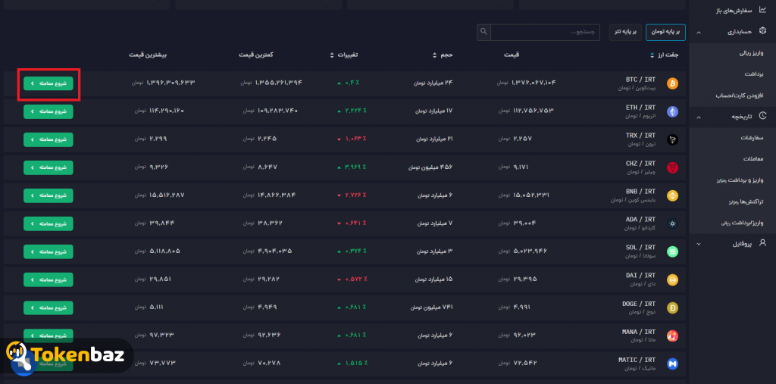The width and height of the screenshot is (776, 384).
Task: Click the MATIC coin icon
Action: 672,364
